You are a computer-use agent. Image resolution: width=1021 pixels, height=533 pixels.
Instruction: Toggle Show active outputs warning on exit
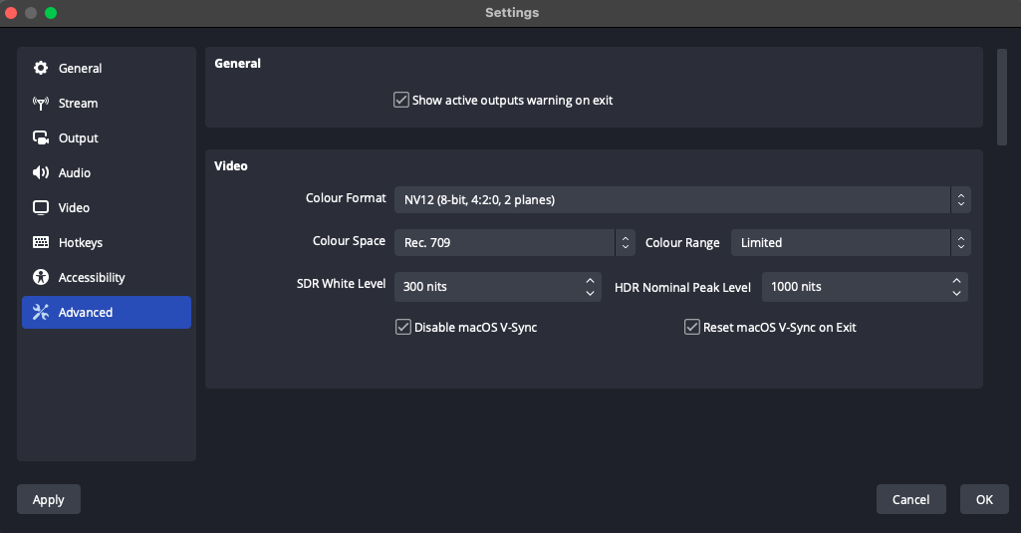pyautogui.click(x=401, y=101)
